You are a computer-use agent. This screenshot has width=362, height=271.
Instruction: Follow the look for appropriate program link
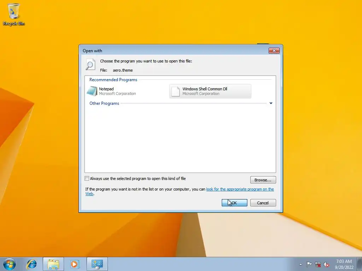pos(240,189)
